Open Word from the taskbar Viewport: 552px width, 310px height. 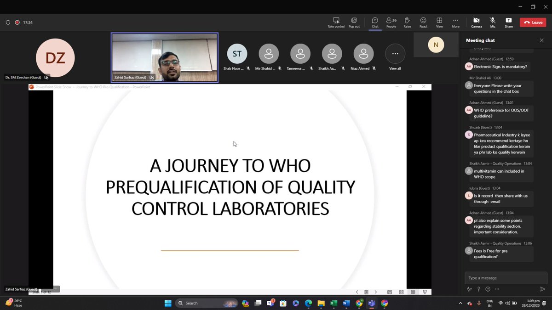(x=346, y=303)
